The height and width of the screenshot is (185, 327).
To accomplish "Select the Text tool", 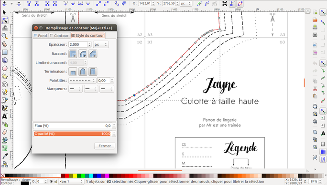I will [4, 116].
